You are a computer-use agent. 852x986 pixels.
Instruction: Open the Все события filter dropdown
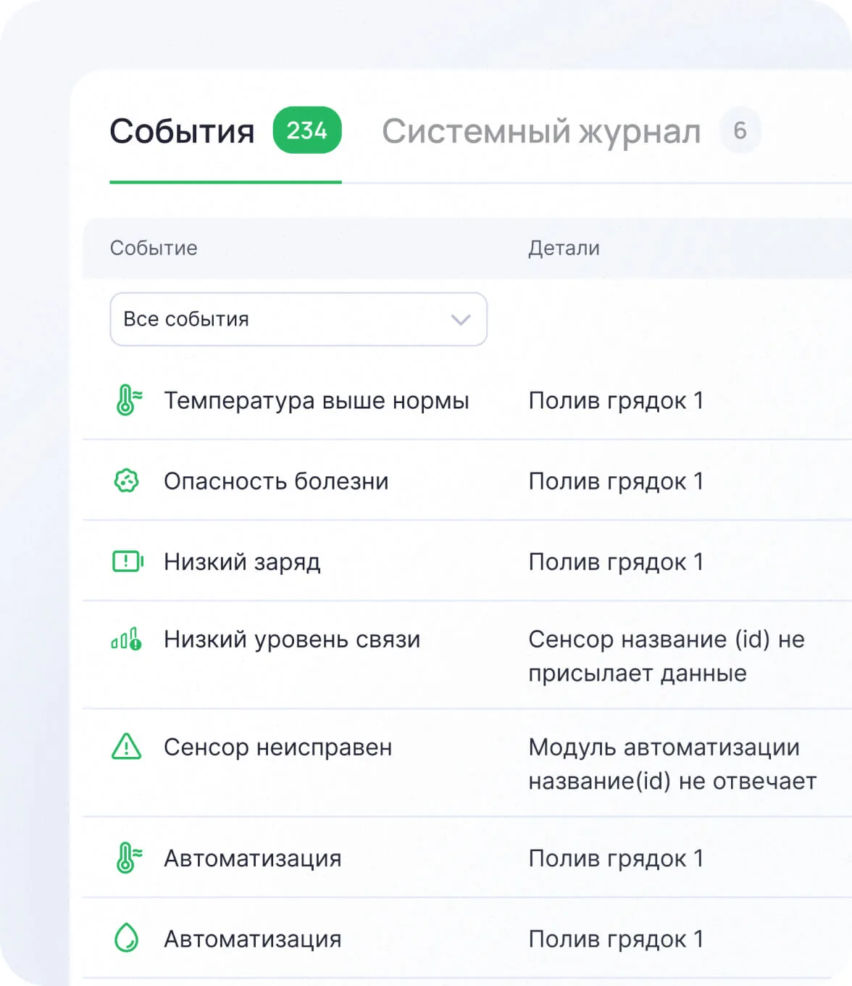click(x=298, y=319)
